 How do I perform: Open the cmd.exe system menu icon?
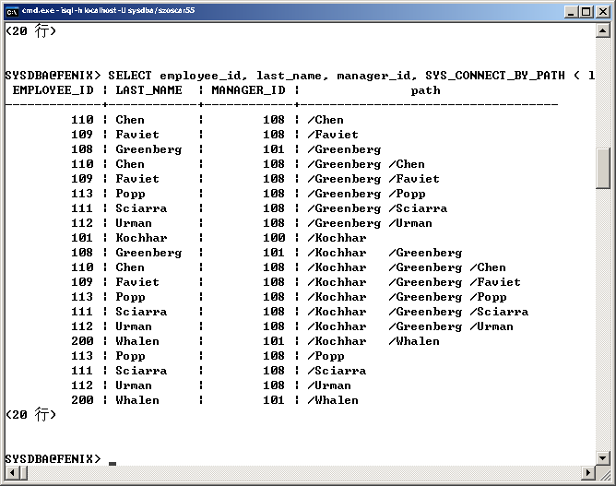pos(12,12)
